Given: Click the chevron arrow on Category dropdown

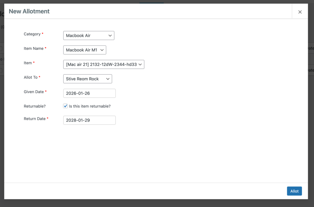Looking at the screenshot, I should click(110, 36).
